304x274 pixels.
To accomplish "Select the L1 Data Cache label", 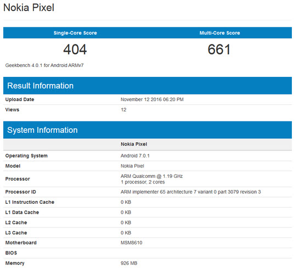I will pos(22,213).
